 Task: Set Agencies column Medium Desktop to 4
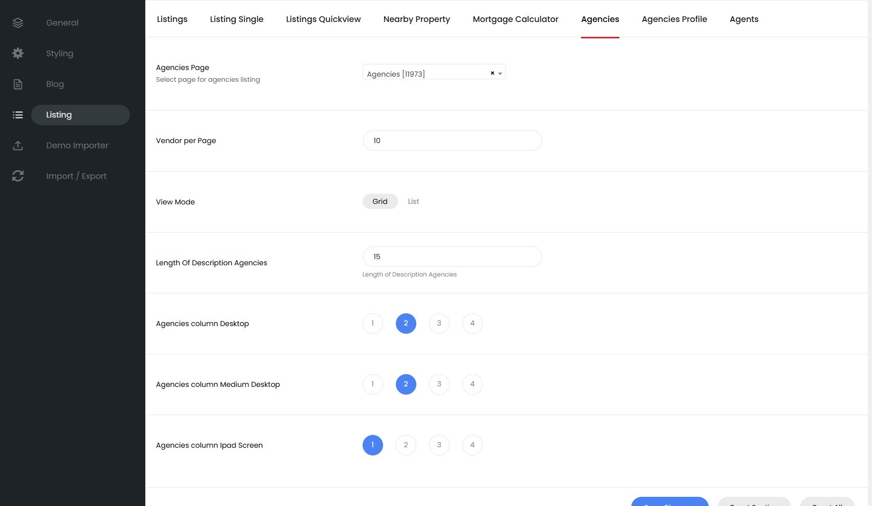[x=473, y=384]
